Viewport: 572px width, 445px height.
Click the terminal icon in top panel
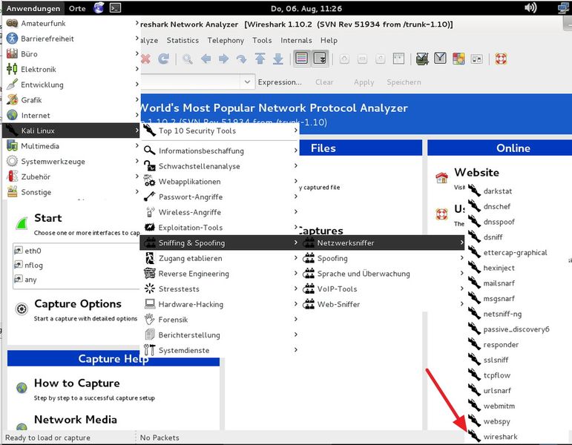[115, 7]
